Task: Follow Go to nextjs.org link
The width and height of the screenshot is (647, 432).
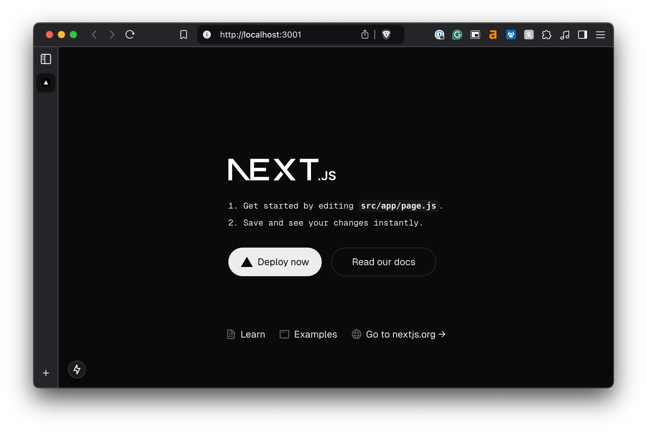Action: point(399,334)
